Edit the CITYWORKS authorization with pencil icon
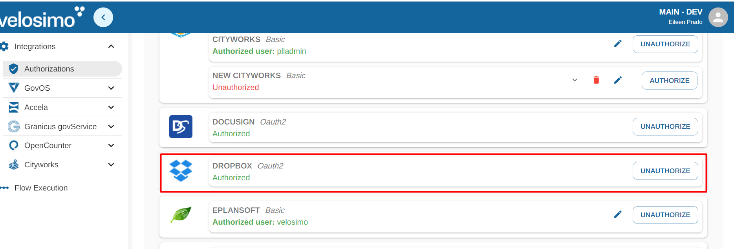Viewport: 734px width, 249px height. click(x=618, y=44)
